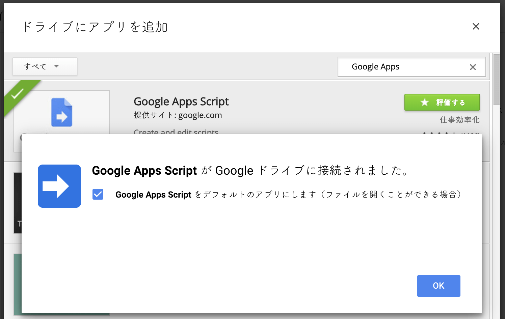Click the デフォルトのアプリにします checkbox label
Viewport: 505px width, 319px height.
[288, 195]
